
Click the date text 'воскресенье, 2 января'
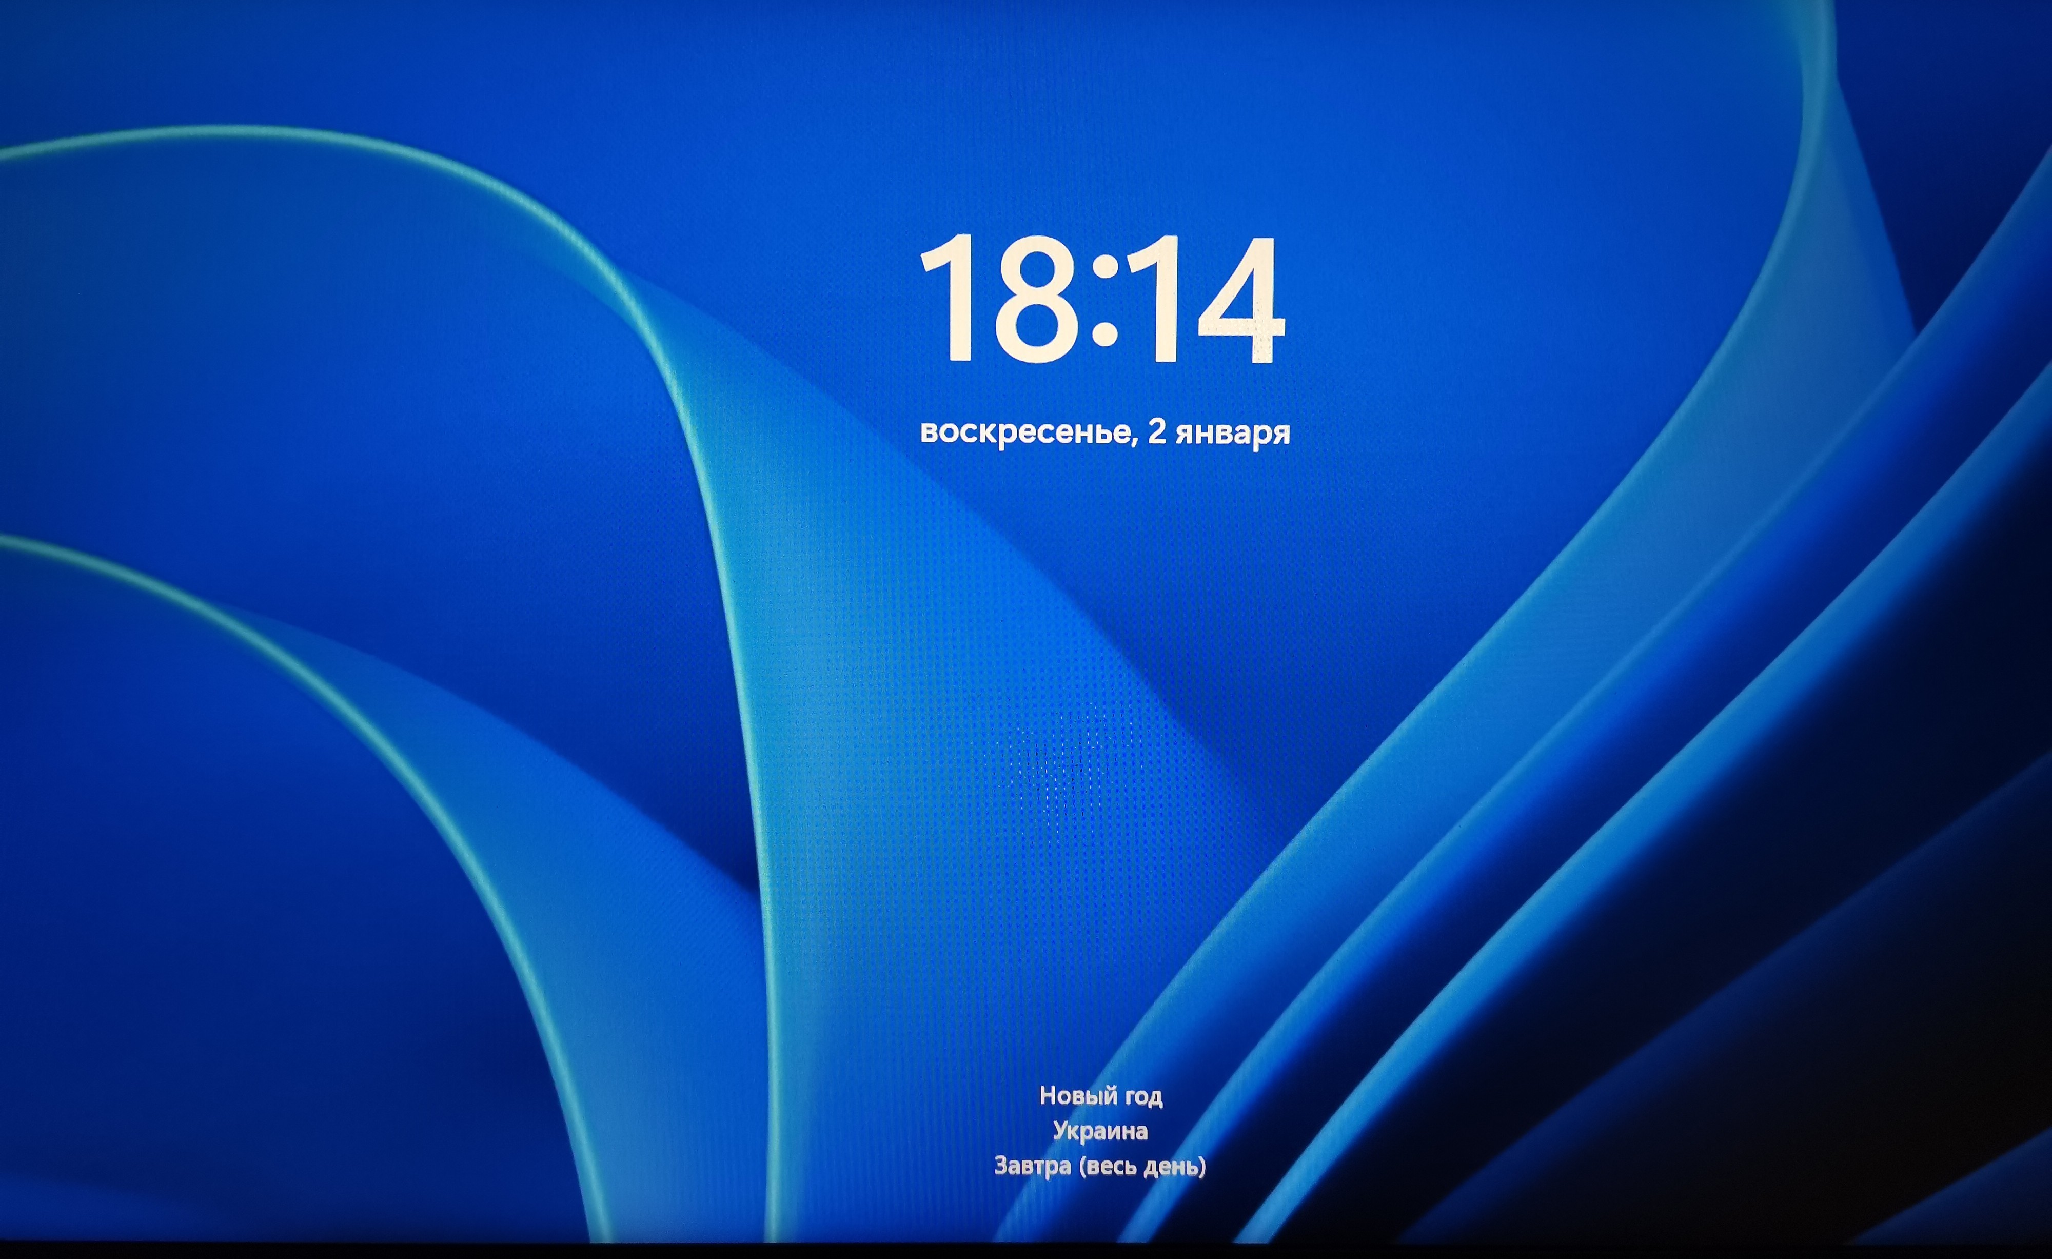pyautogui.click(x=1104, y=432)
